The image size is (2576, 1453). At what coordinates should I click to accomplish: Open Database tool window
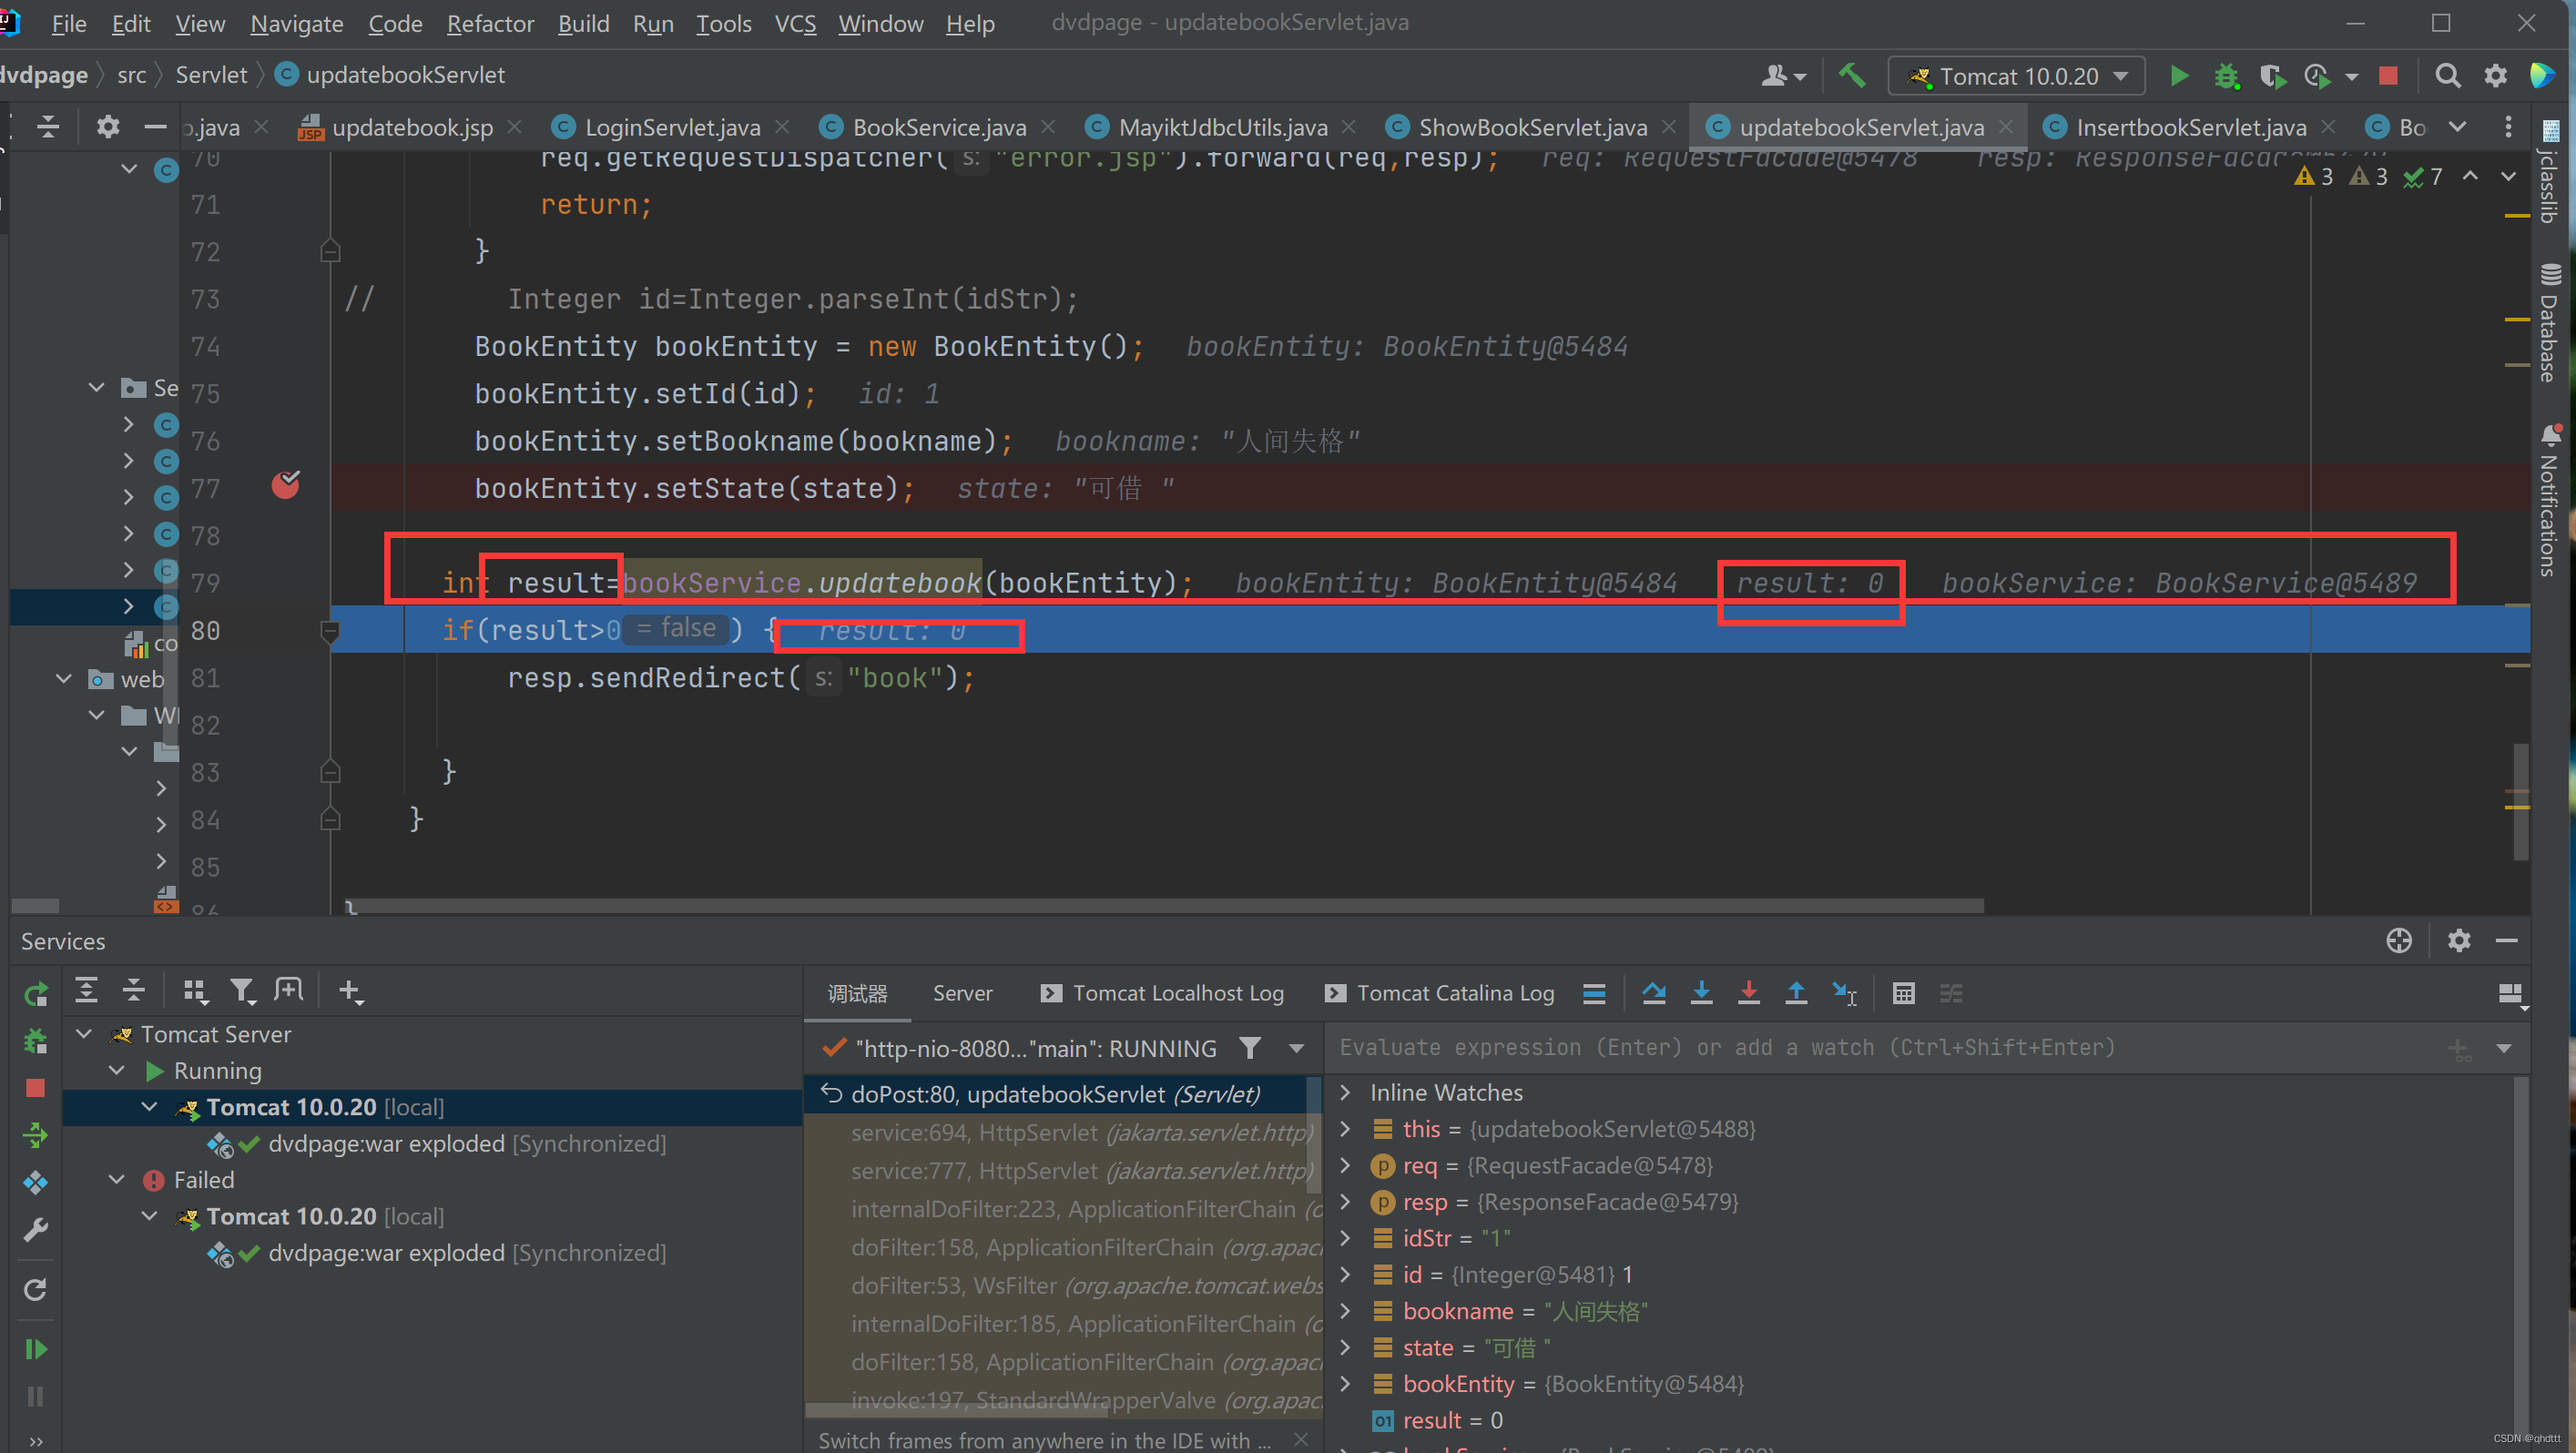coord(2549,322)
